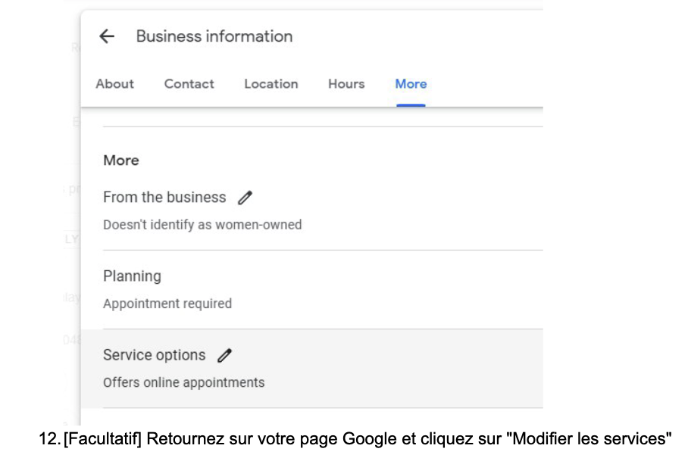The height and width of the screenshot is (458, 688).
Task: Select the From the business label
Action: [x=164, y=198]
